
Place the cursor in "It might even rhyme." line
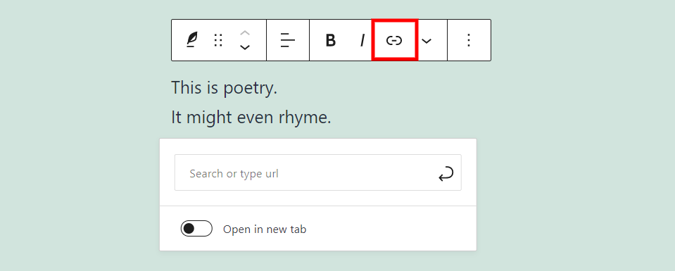(x=251, y=117)
